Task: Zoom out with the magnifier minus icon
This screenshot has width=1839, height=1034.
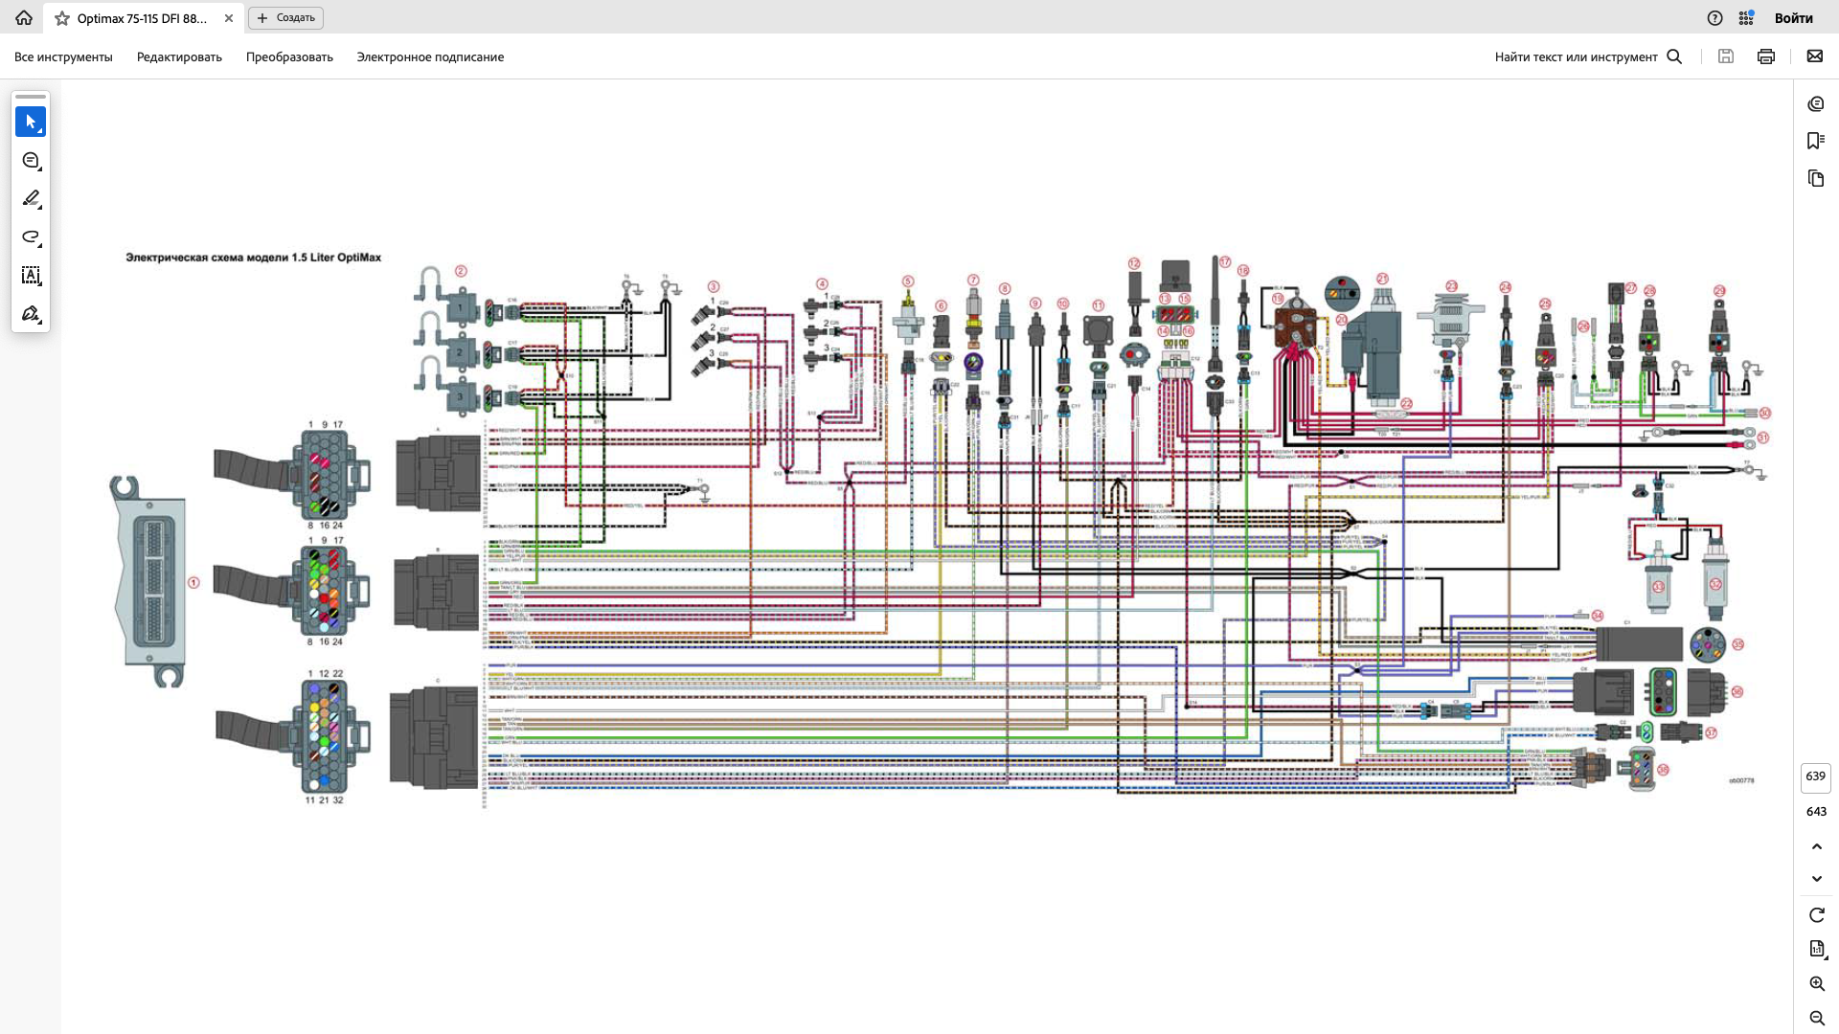Action: coord(1817,1019)
